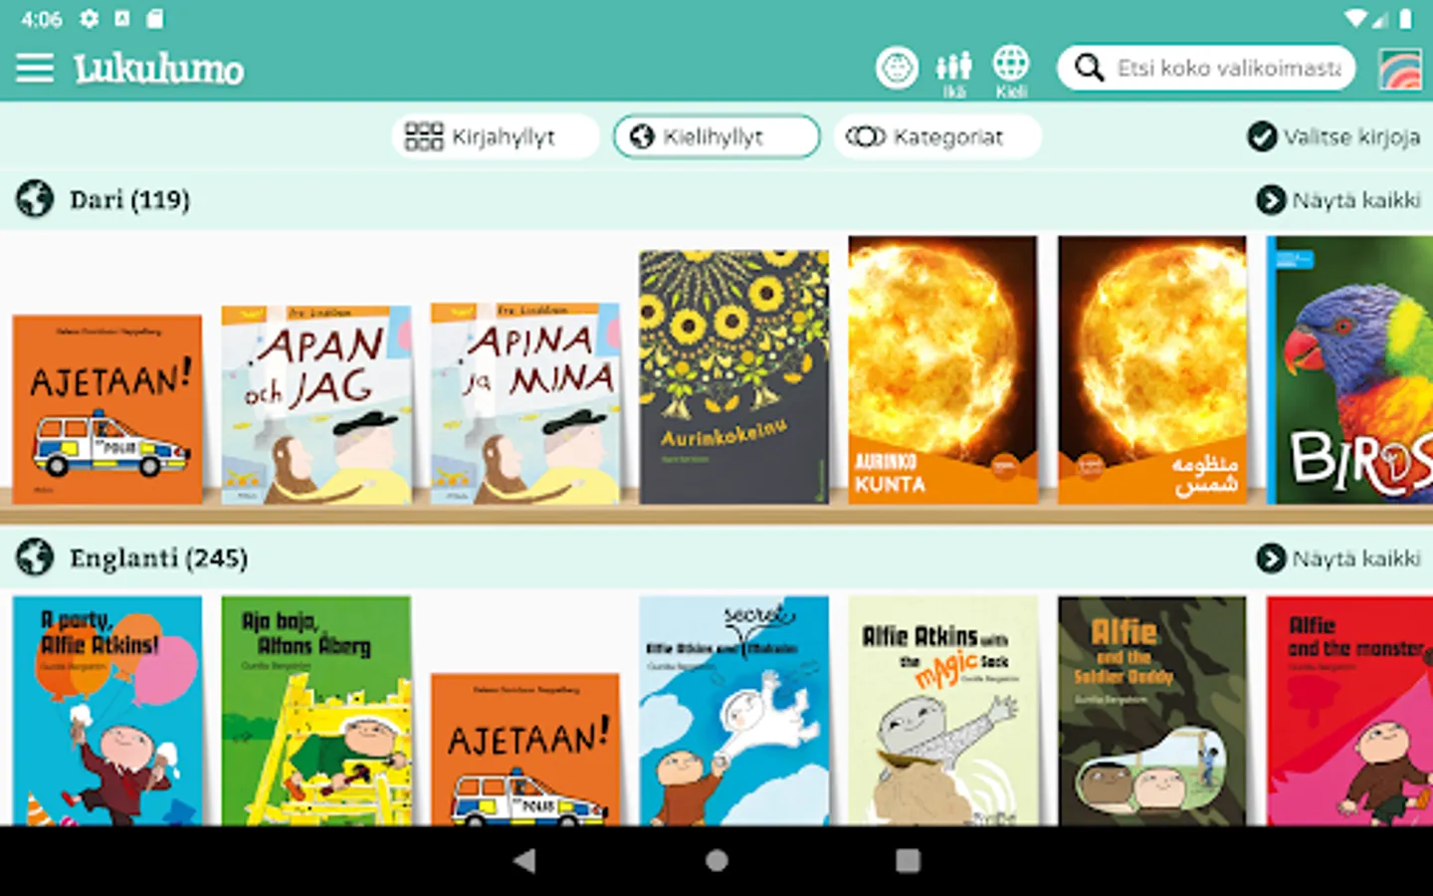Tap the Lukulumo logo
This screenshot has width=1433, height=896.
(x=158, y=69)
